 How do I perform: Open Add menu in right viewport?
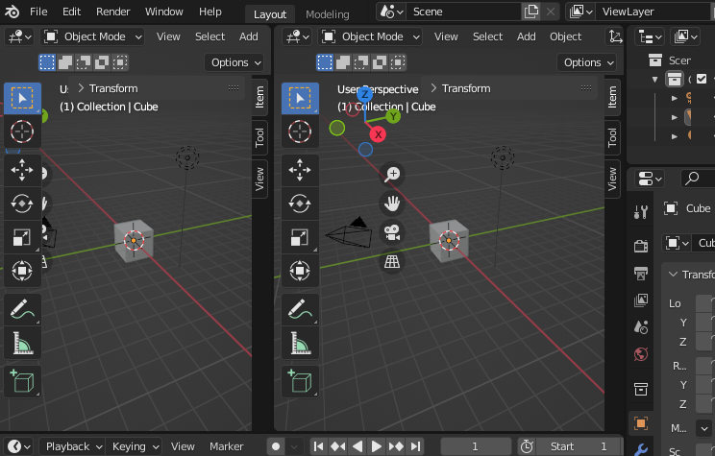point(527,36)
